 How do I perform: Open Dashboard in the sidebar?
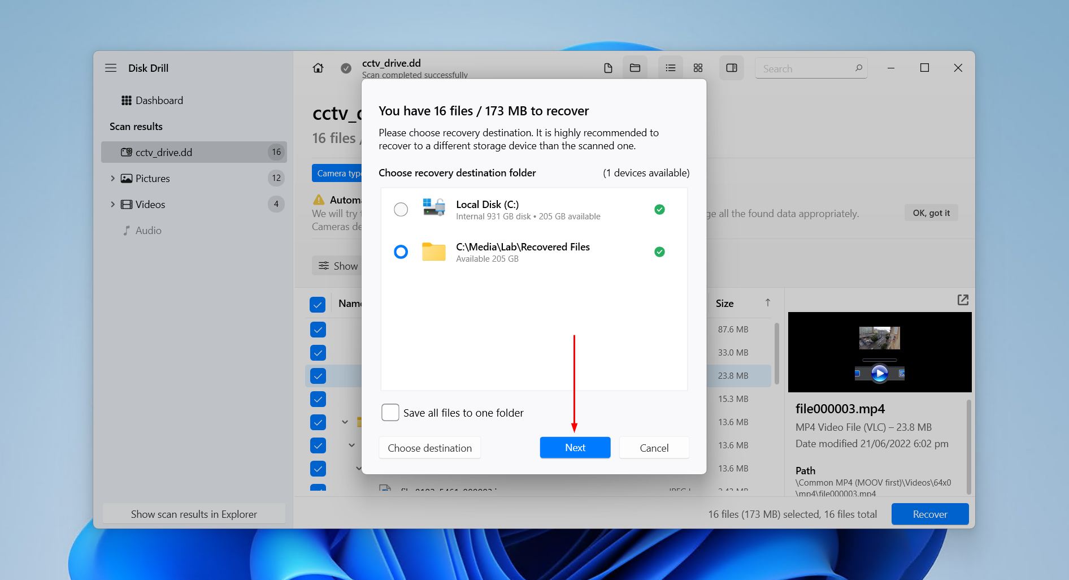coord(194,100)
